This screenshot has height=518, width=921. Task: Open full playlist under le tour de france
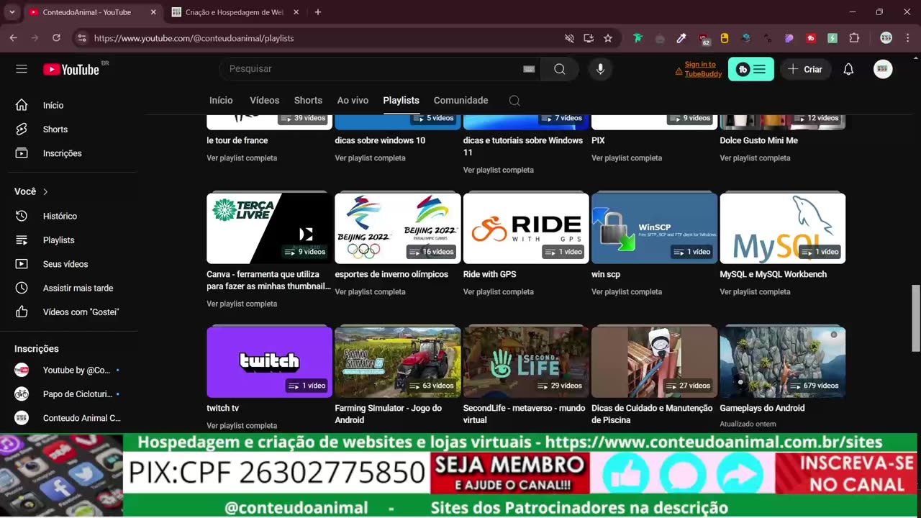pos(242,158)
